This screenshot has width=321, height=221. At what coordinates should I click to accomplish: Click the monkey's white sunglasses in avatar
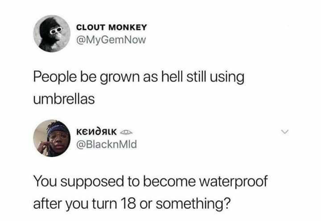56,30
